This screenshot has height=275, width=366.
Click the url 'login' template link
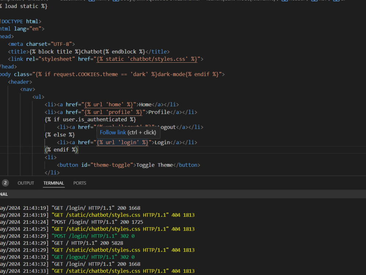click(x=122, y=142)
